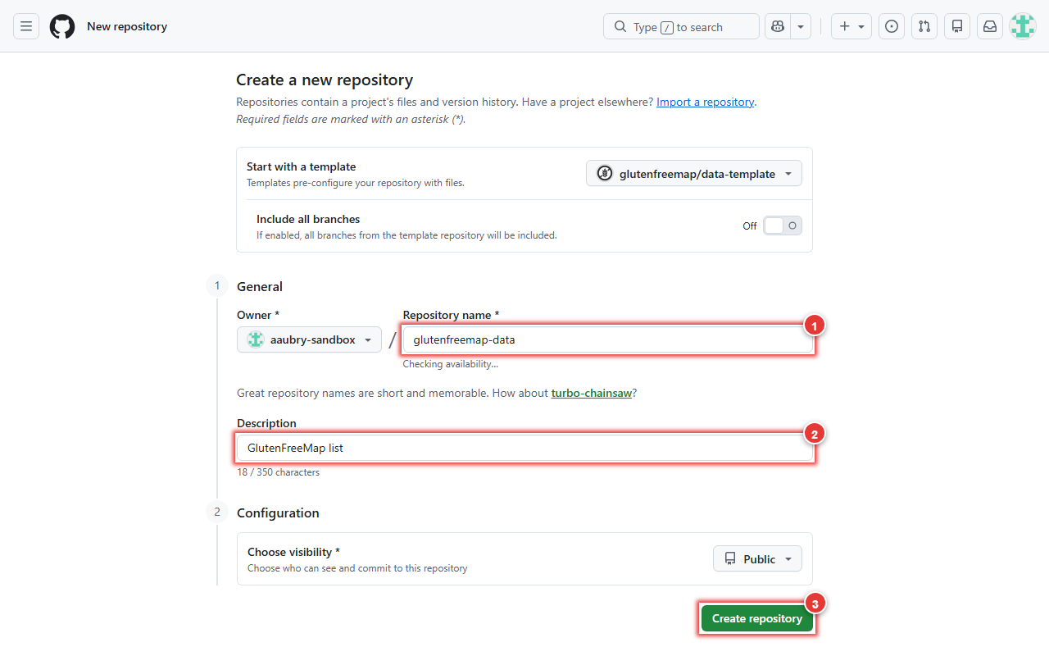Click the Repository name input field

click(607, 339)
